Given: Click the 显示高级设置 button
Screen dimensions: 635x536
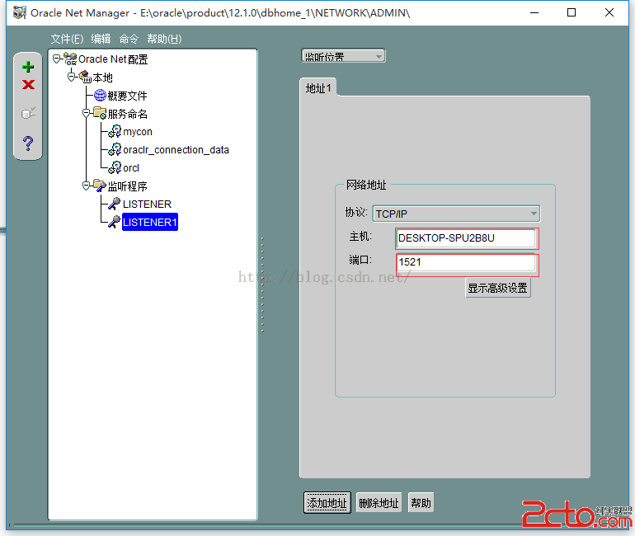Looking at the screenshot, I should click(498, 289).
